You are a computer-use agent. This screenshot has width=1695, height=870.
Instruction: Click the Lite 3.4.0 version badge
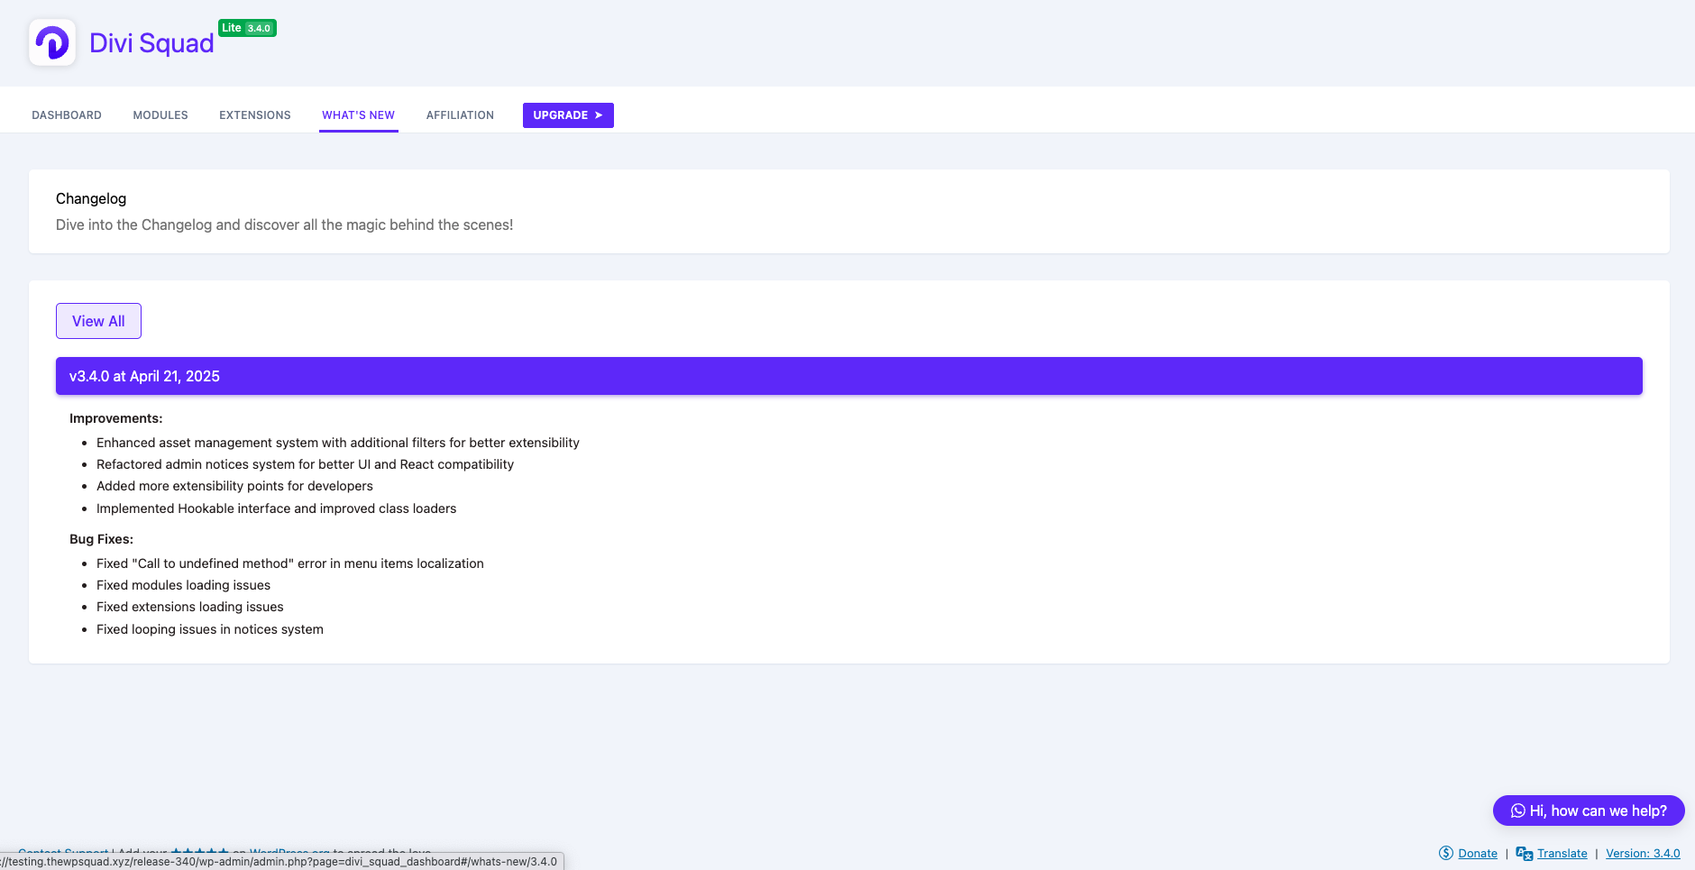(x=247, y=28)
